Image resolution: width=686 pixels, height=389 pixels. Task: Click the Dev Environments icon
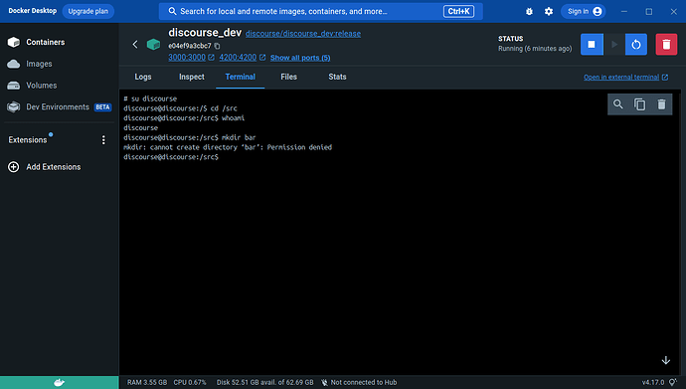click(14, 106)
